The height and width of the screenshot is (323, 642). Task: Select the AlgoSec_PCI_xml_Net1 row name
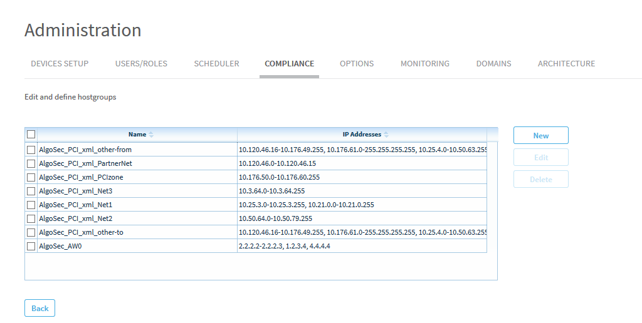pyautogui.click(x=75, y=205)
